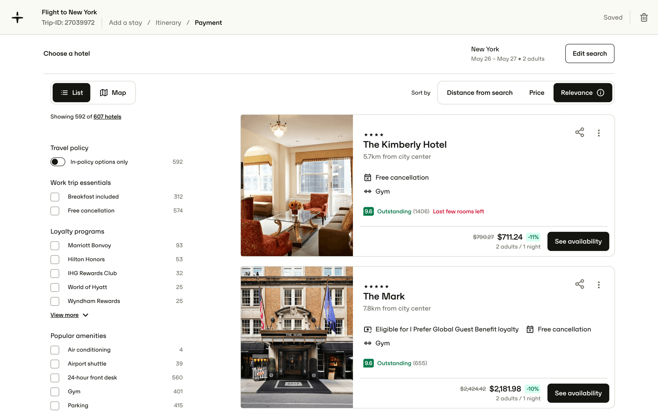This screenshot has height=411, width=658.
Task: Open more options for The Mark
Action: [x=599, y=285]
